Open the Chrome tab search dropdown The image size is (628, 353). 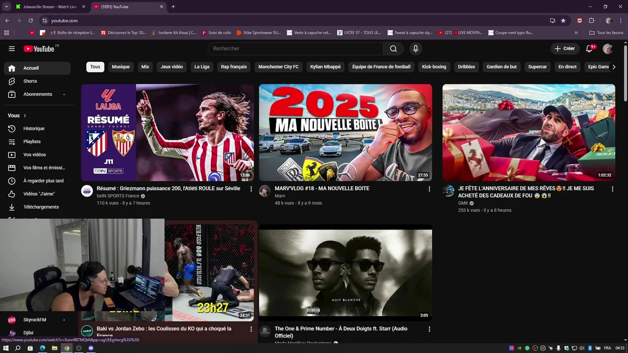(6, 6)
